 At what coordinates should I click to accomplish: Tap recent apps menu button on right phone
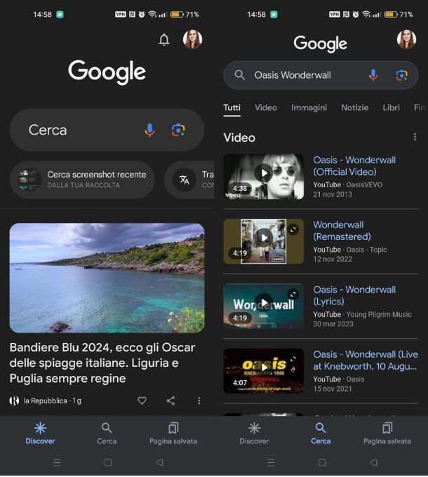click(x=271, y=462)
